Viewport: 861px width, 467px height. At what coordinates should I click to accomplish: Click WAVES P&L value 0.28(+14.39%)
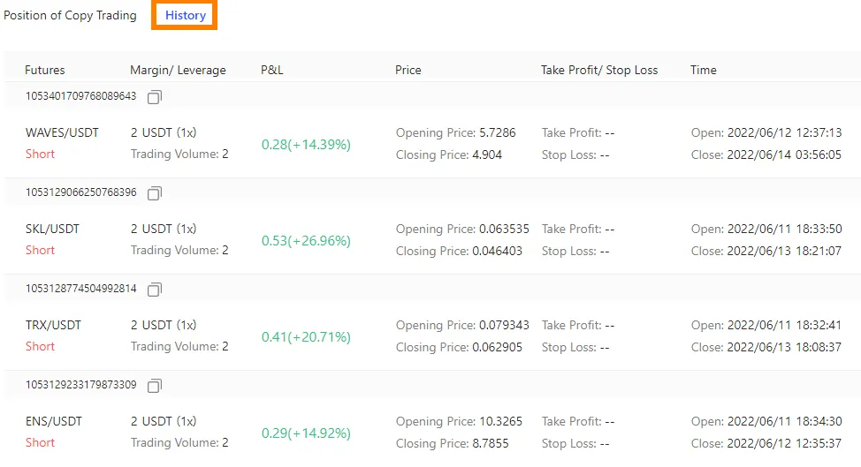[x=306, y=145]
